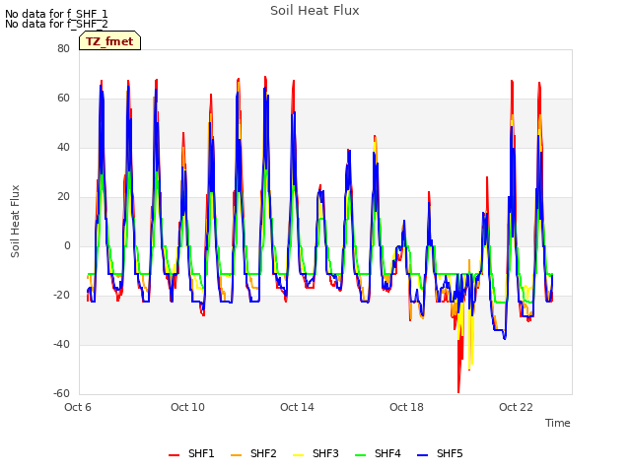Select the Soil Heat Flux chart title

[315, 11]
